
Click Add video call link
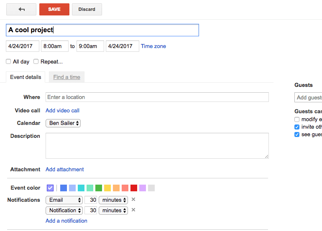tap(62, 111)
